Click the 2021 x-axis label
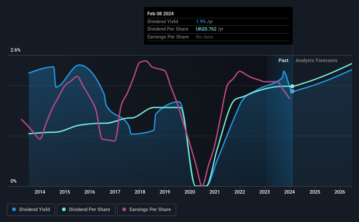The image size is (359, 222). [215, 192]
